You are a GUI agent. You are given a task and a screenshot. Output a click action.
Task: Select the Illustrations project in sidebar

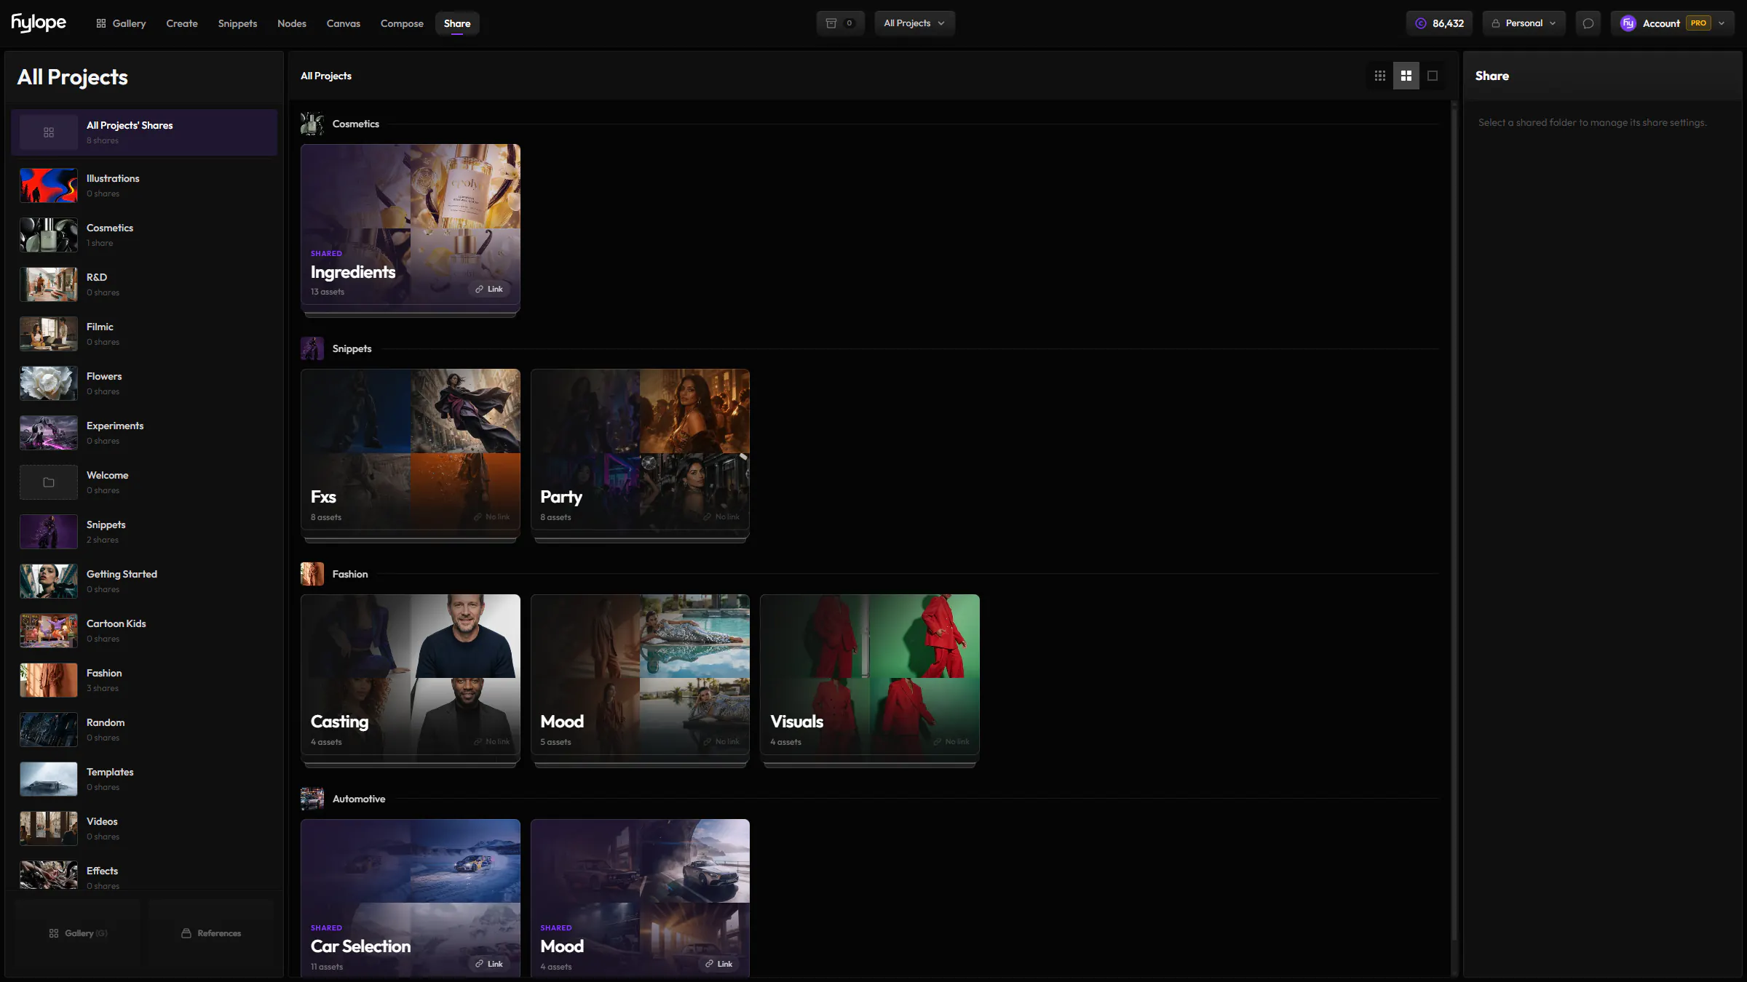coord(144,185)
